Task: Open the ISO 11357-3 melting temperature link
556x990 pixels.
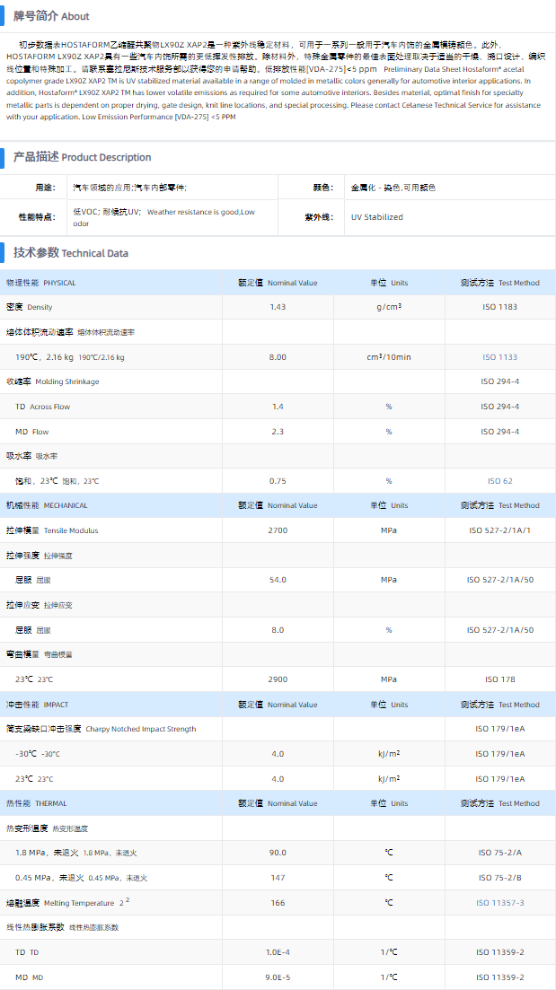Action: [500, 902]
